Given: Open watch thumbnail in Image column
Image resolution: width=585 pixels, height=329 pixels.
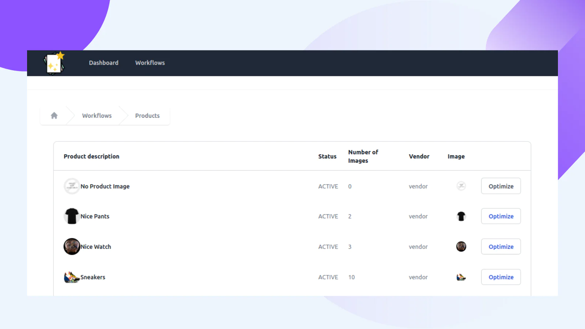Looking at the screenshot, I should (x=461, y=246).
